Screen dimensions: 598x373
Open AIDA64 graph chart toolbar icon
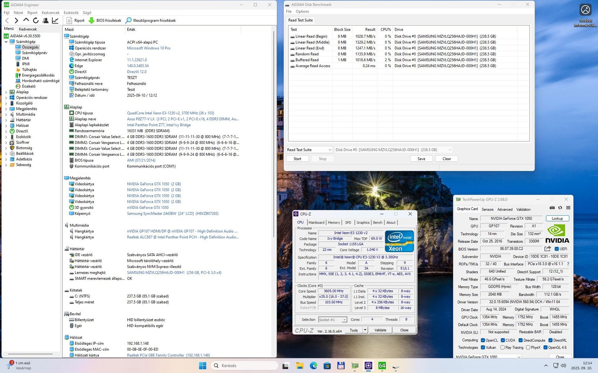click(55, 21)
